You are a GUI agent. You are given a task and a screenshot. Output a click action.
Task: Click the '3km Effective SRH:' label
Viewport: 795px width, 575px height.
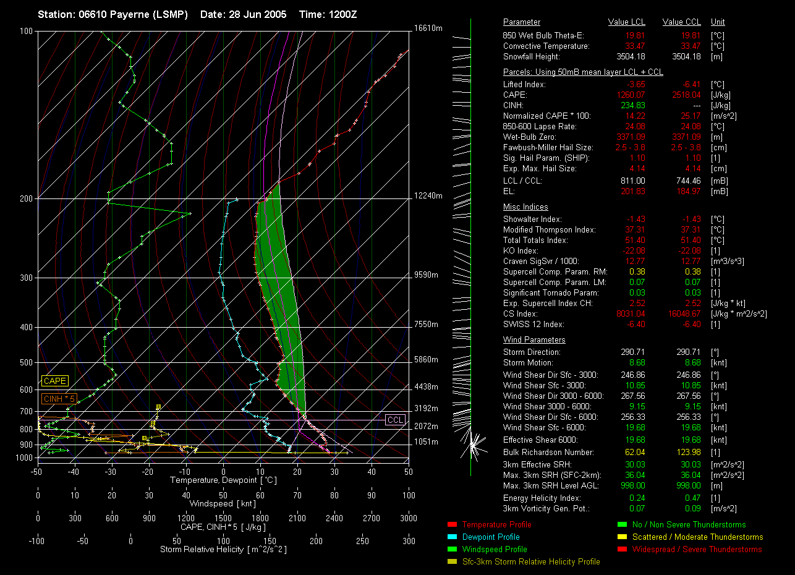pyautogui.click(x=537, y=465)
